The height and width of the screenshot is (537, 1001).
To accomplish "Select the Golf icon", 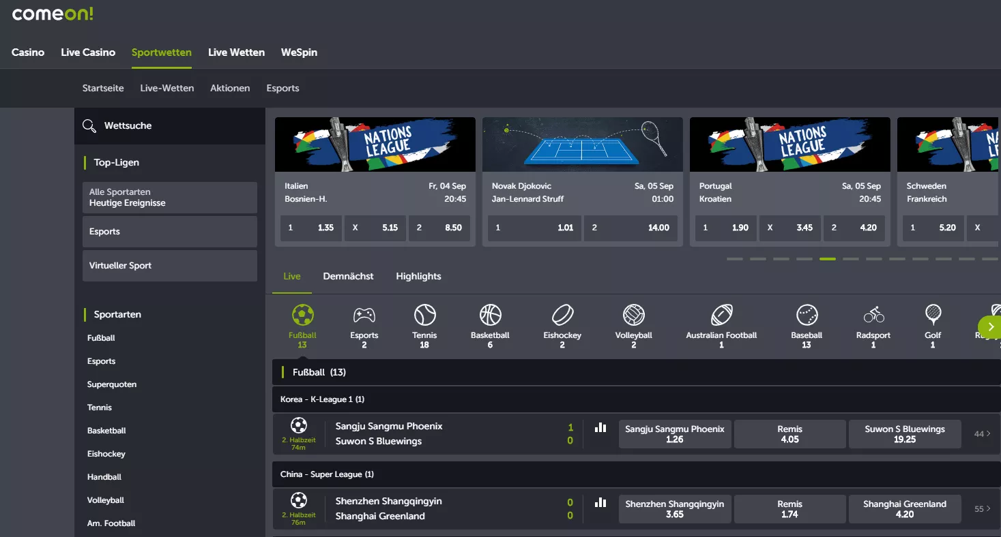I will (933, 315).
